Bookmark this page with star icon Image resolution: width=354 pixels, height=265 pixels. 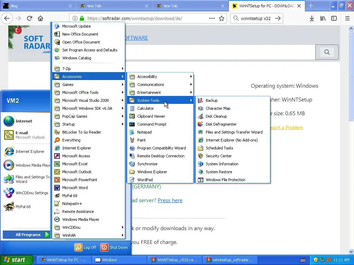[x=222, y=19]
